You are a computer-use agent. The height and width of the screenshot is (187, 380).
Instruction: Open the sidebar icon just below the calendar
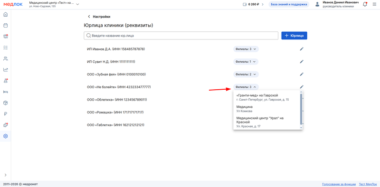pyautogui.click(x=5, y=37)
